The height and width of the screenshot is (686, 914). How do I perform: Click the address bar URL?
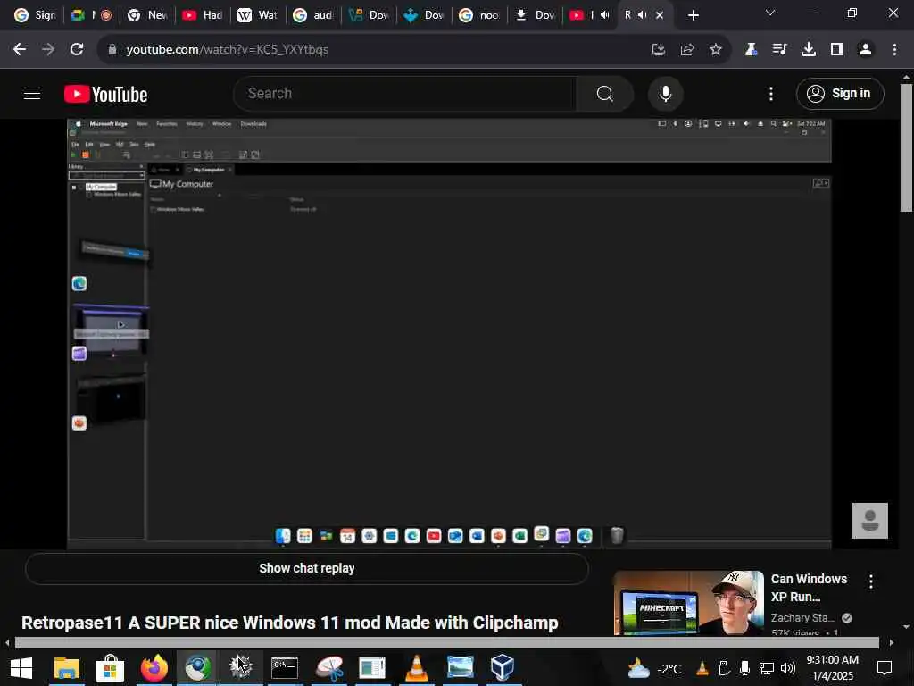pos(228,50)
